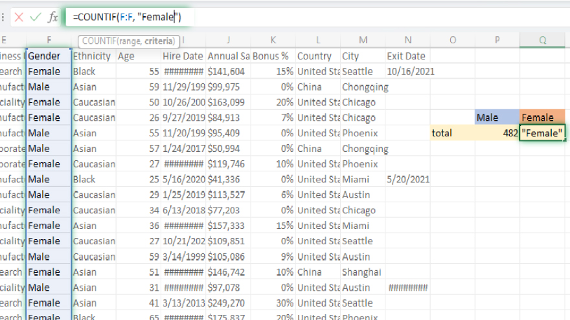The width and height of the screenshot is (570, 320).
Task: Click the 'Exit Date' header cell
Action: pyautogui.click(x=407, y=56)
